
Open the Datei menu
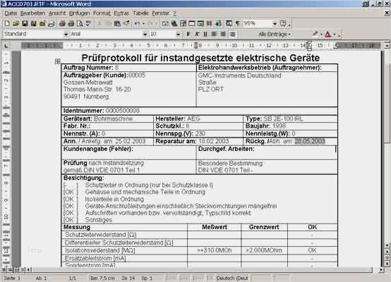tap(11, 13)
